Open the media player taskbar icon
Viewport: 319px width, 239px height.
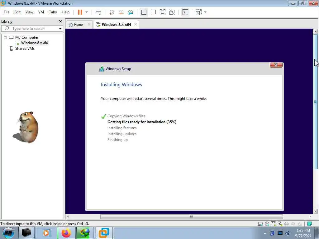46,233
